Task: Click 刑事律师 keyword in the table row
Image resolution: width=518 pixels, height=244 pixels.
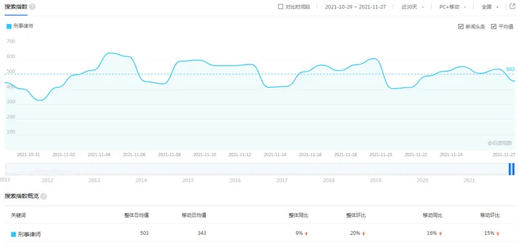Action: click(x=30, y=234)
